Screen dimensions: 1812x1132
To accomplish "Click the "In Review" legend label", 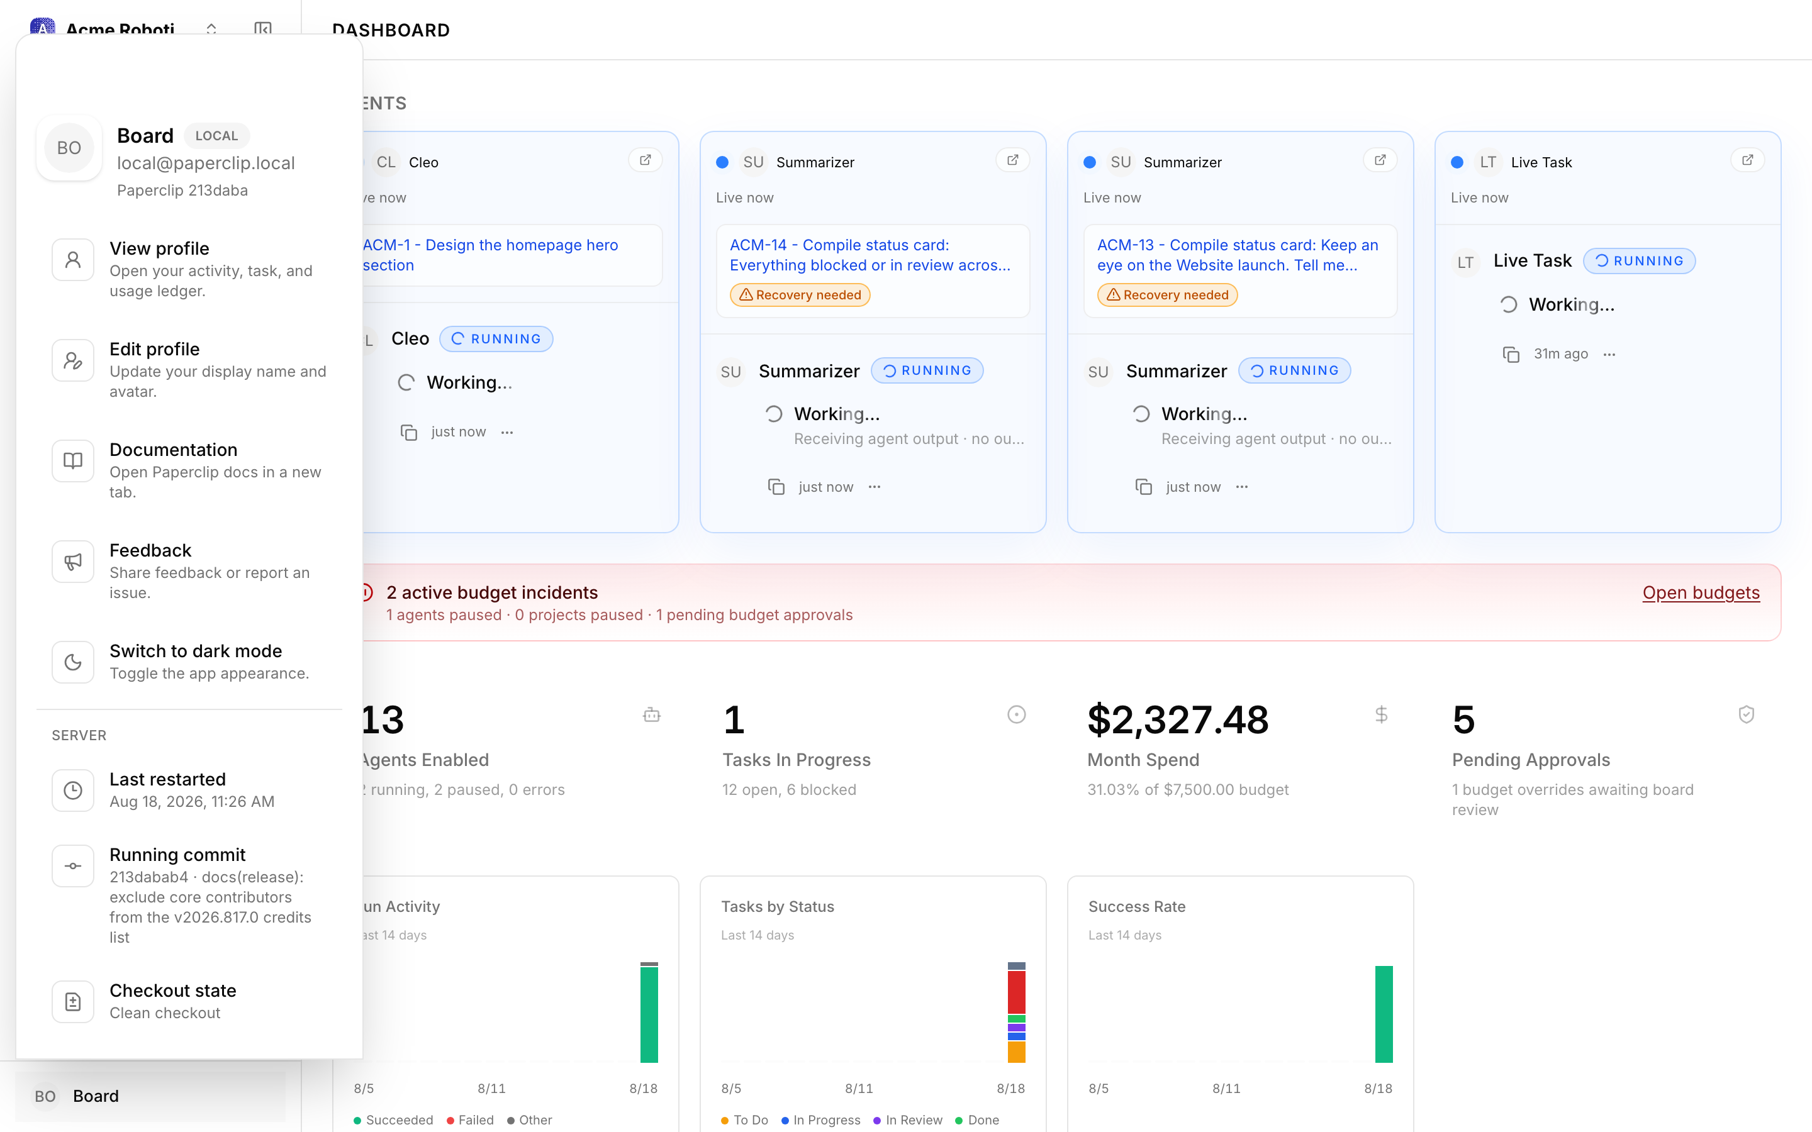I will point(914,1120).
